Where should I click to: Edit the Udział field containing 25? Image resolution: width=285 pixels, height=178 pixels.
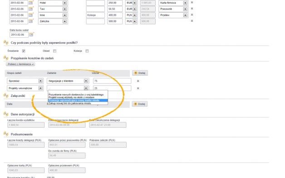pos(112,88)
